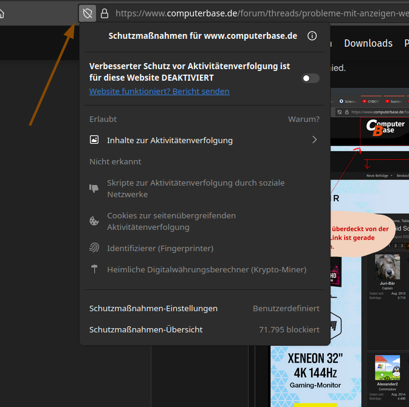This screenshot has width=409, height=407.
Task: Click the tracking protection shield icon
Action: (88, 13)
